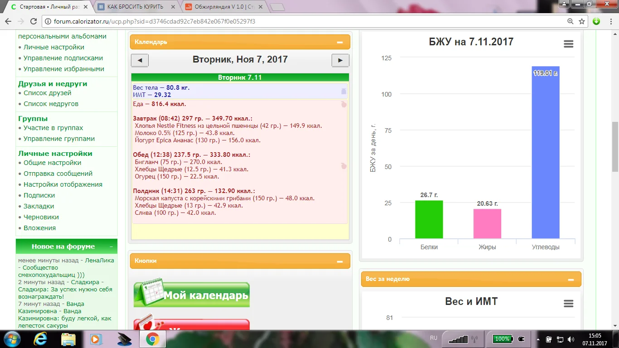Click the food icon beside Обед
The height and width of the screenshot is (348, 619).
pyautogui.click(x=343, y=166)
